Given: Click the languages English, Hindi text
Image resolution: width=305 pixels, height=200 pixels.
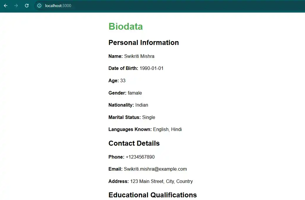Looking at the screenshot, I should tap(167, 130).
